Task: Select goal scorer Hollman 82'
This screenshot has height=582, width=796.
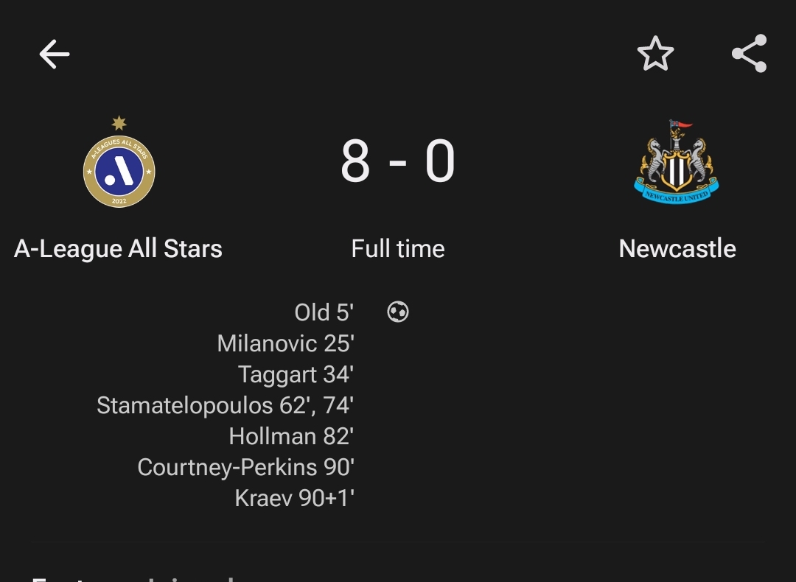Action: pyautogui.click(x=291, y=436)
